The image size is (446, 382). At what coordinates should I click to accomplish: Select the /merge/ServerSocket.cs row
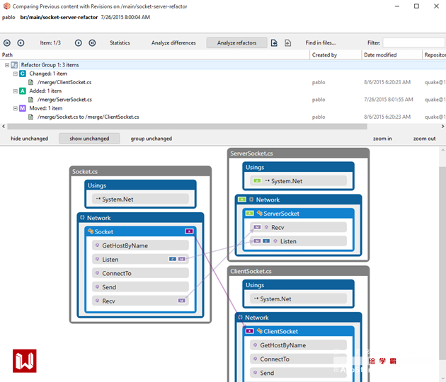[223, 100]
